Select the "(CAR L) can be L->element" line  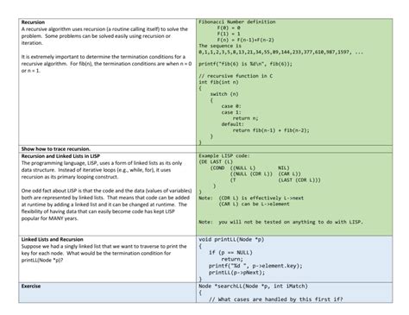coord(254,204)
